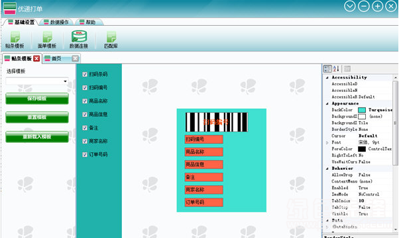Screen dimensions: 399x238
Task: Click the down-arrow circle in title bar
Action: click(x=350, y=6)
